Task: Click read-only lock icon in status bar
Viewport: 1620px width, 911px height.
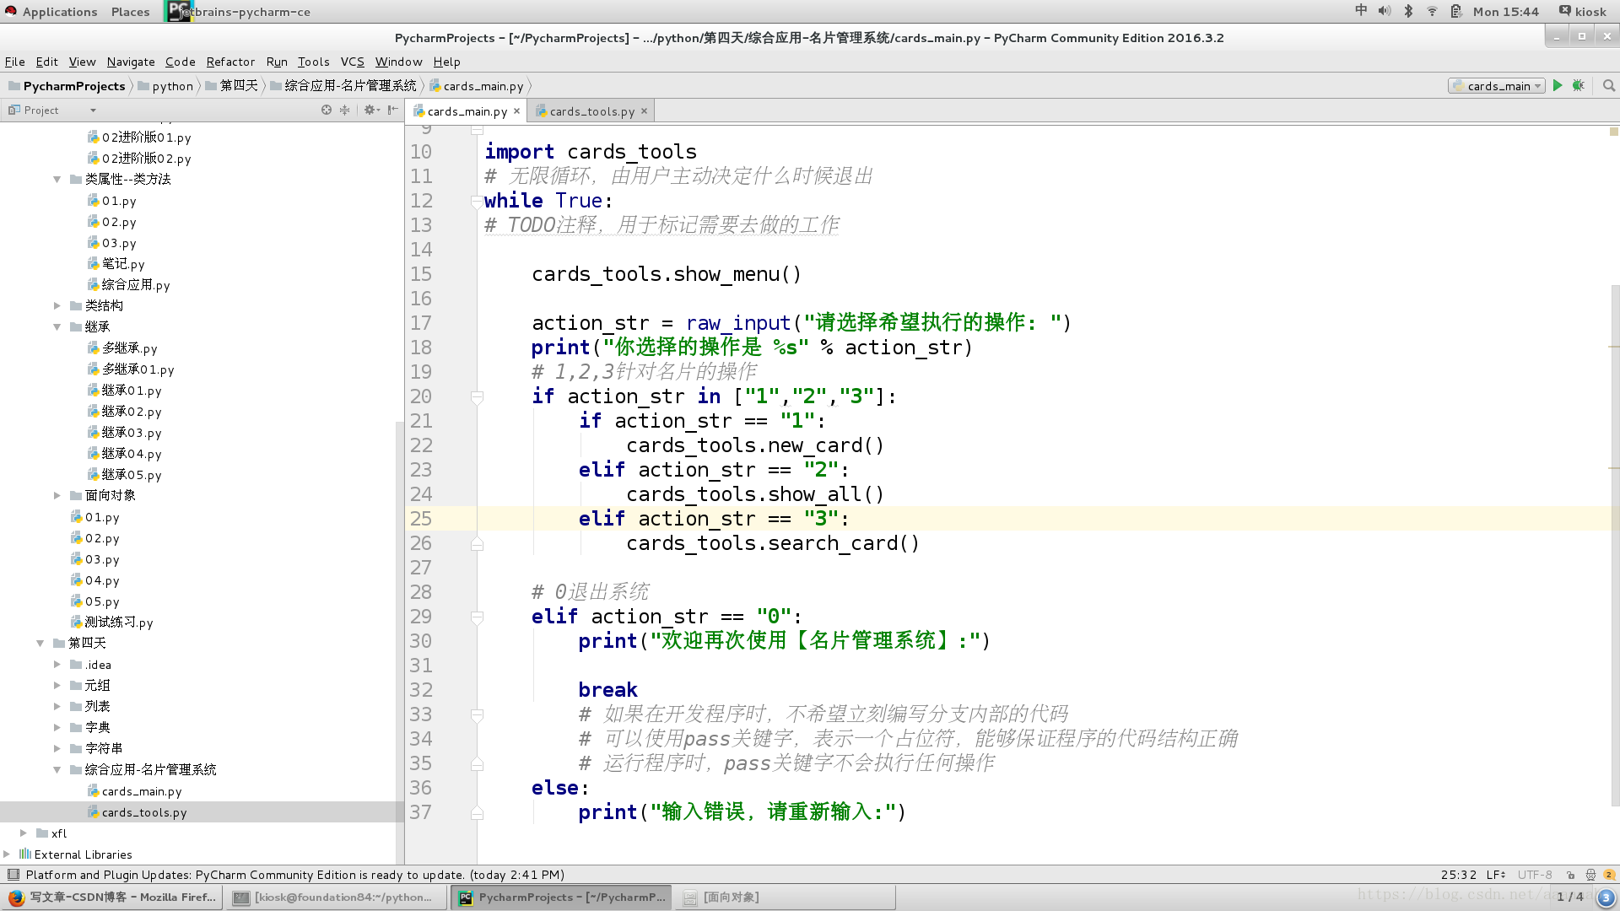Action: click(x=1571, y=875)
